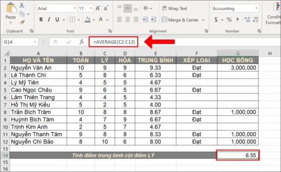Image resolution: width=281 pixels, height=172 pixels.
Task: Click average cell 8.67
Action: [155, 112]
